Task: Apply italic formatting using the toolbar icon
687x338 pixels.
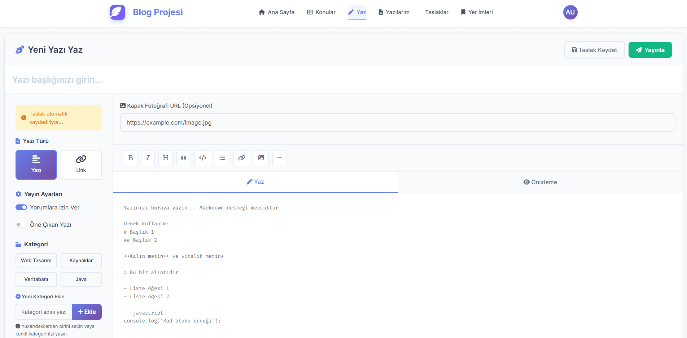Action: 148,158
